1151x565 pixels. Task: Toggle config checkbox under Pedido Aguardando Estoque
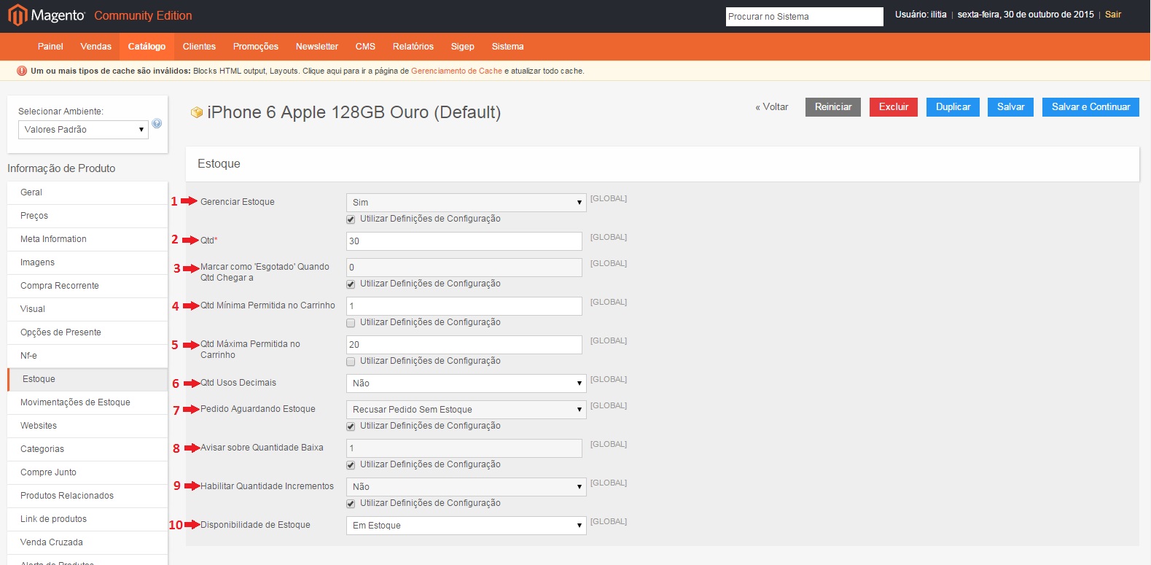351,426
